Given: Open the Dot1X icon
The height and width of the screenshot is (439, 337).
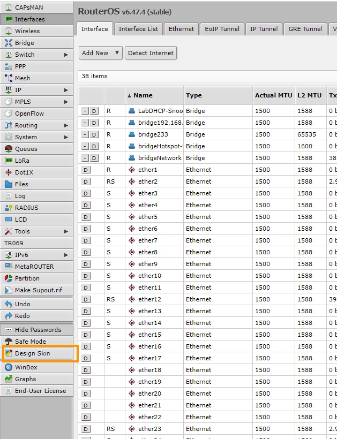Looking at the screenshot, I should tap(9, 172).
